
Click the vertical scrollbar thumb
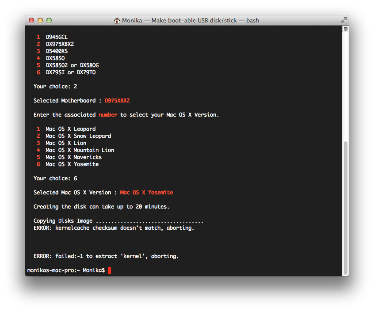point(346,208)
